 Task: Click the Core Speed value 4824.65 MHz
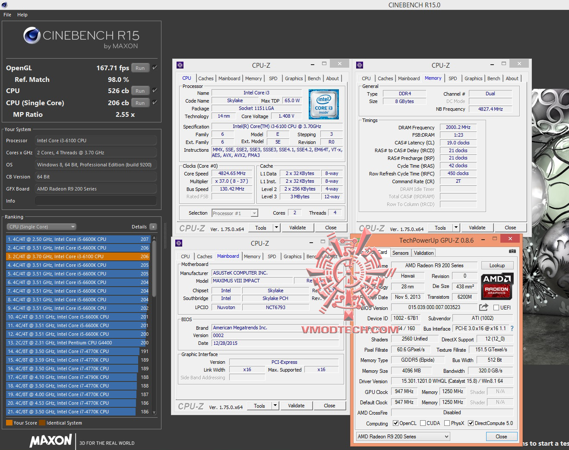232,173
